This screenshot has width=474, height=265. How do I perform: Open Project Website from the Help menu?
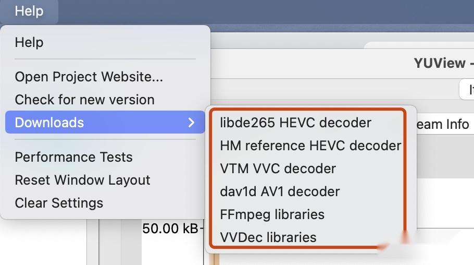pos(89,77)
